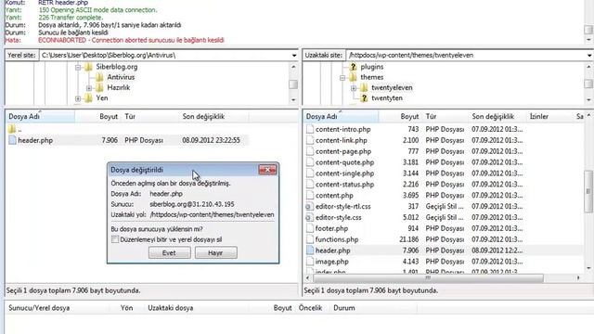The width and height of the screenshot is (594, 334).
Task: Click Hayır to decline upload
Action: point(216,252)
